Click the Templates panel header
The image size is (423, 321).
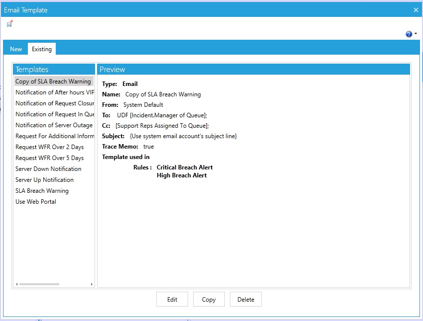tap(54, 69)
